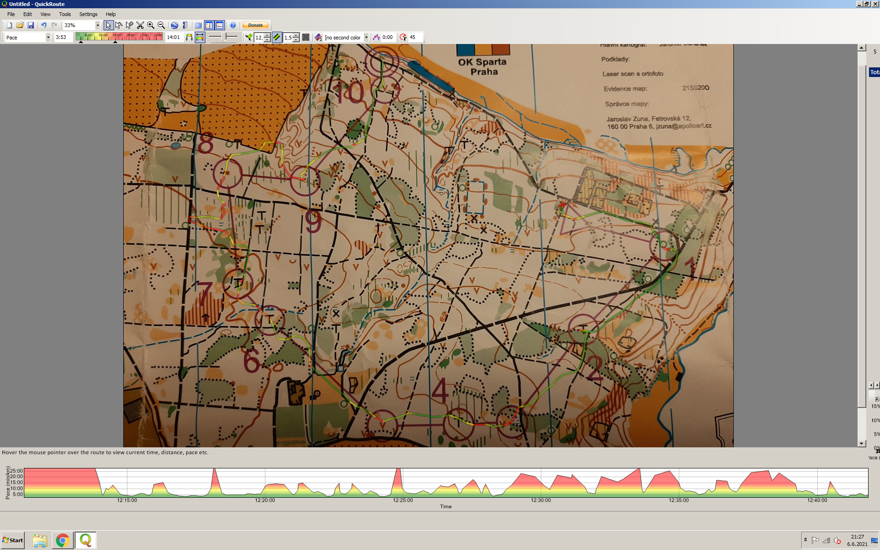
Task: Select the lap marker pointer tool
Action: click(130, 25)
